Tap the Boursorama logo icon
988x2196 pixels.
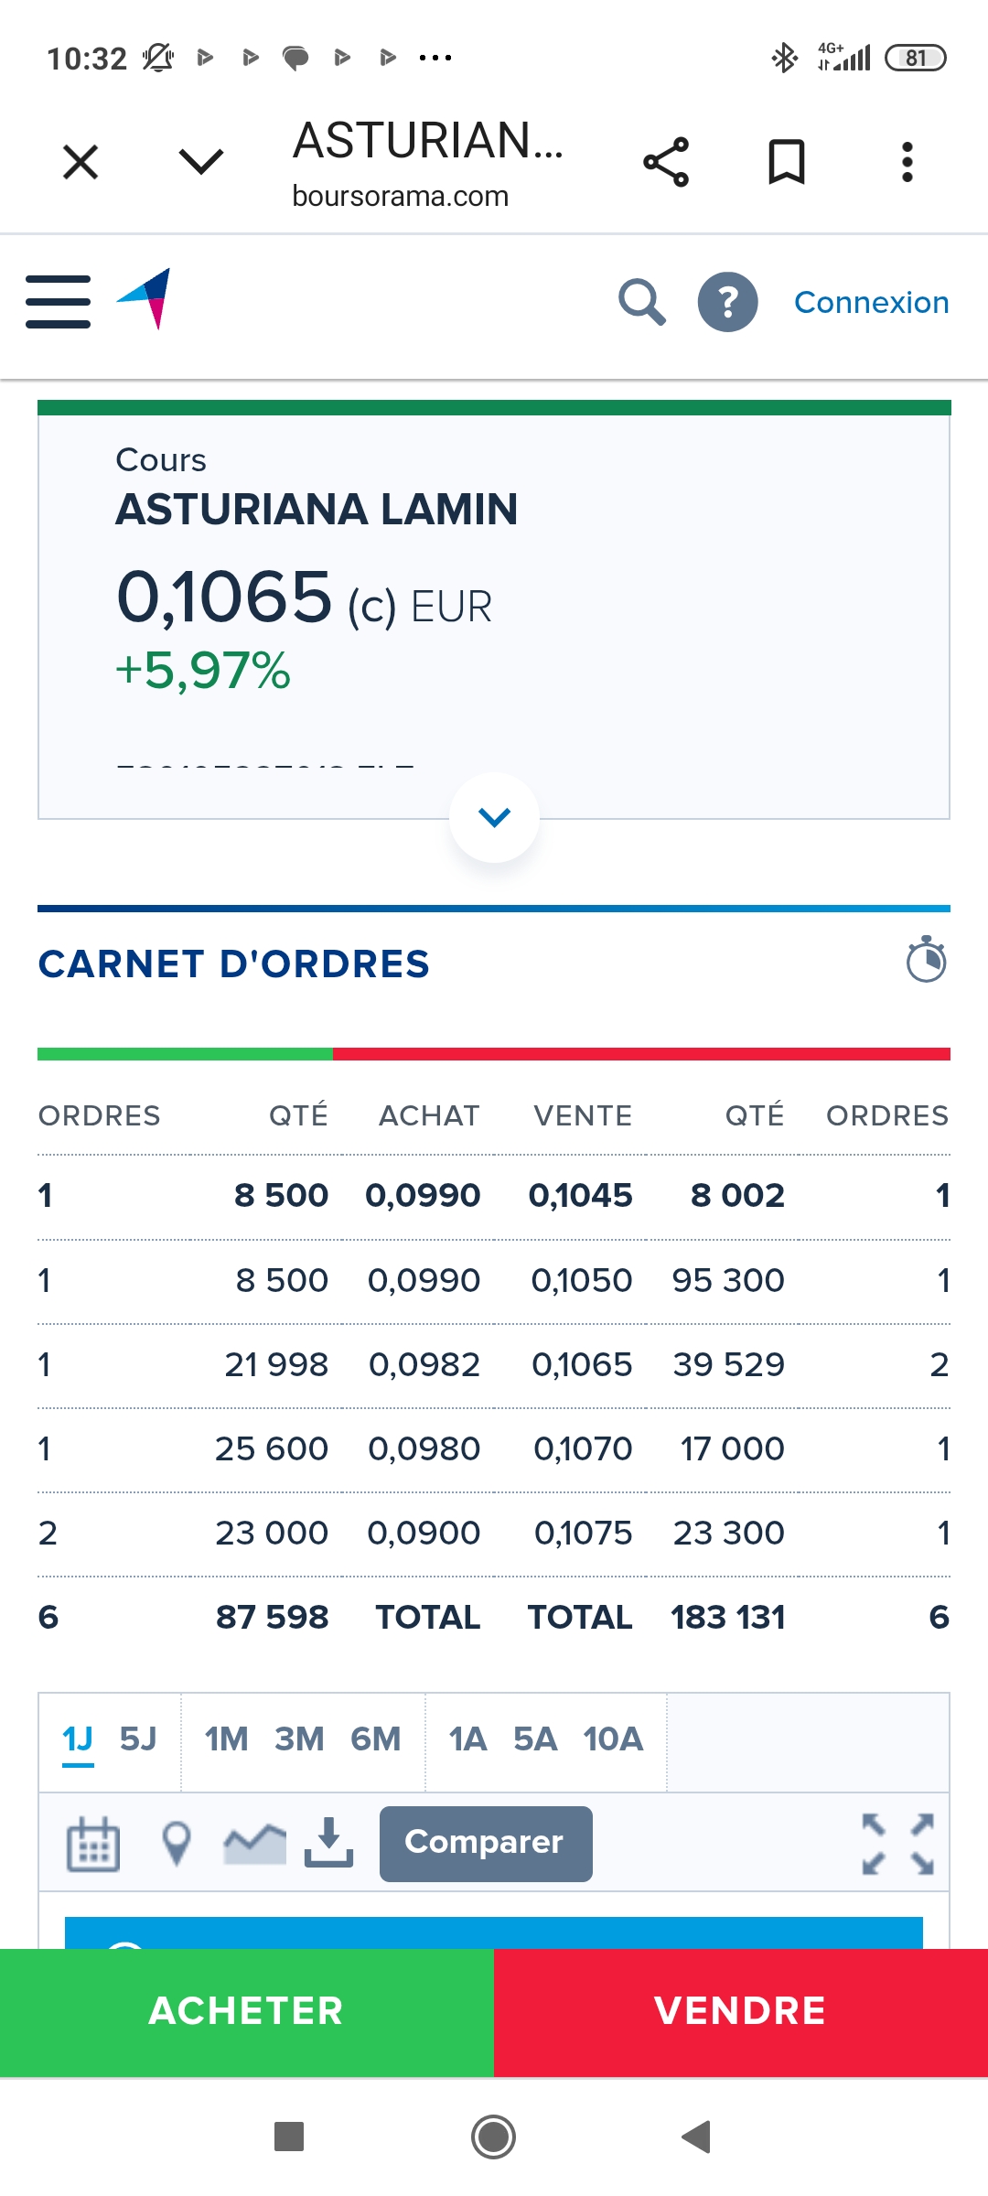(145, 298)
